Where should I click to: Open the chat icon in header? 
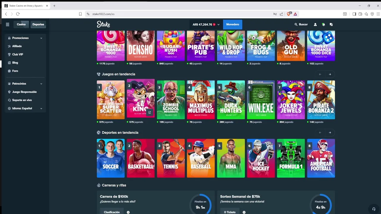[x=331, y=24]
